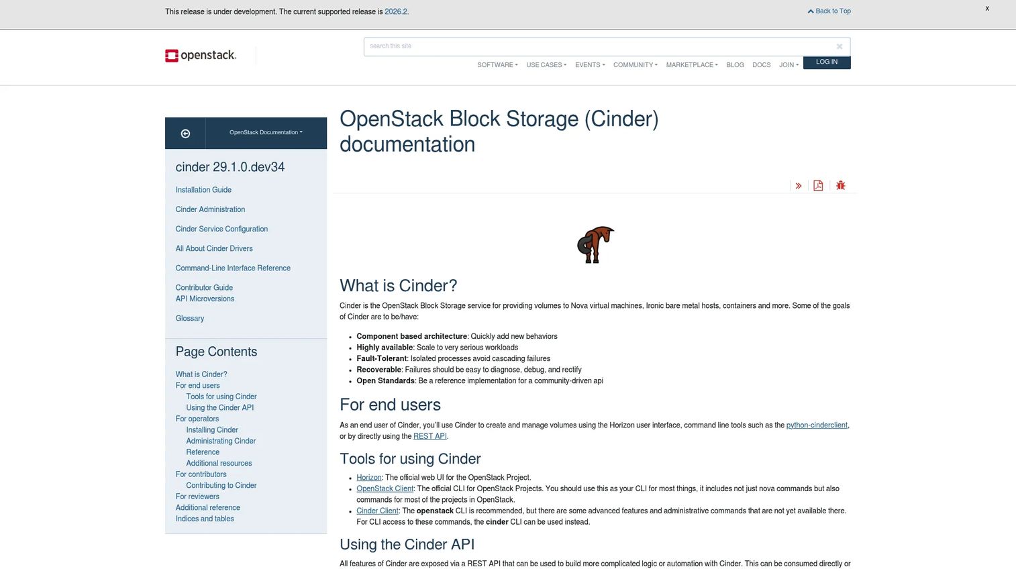Expand the Join dropdown
Image resolution: width=1016 pixels, height=571 pixels.
(789, 65)
